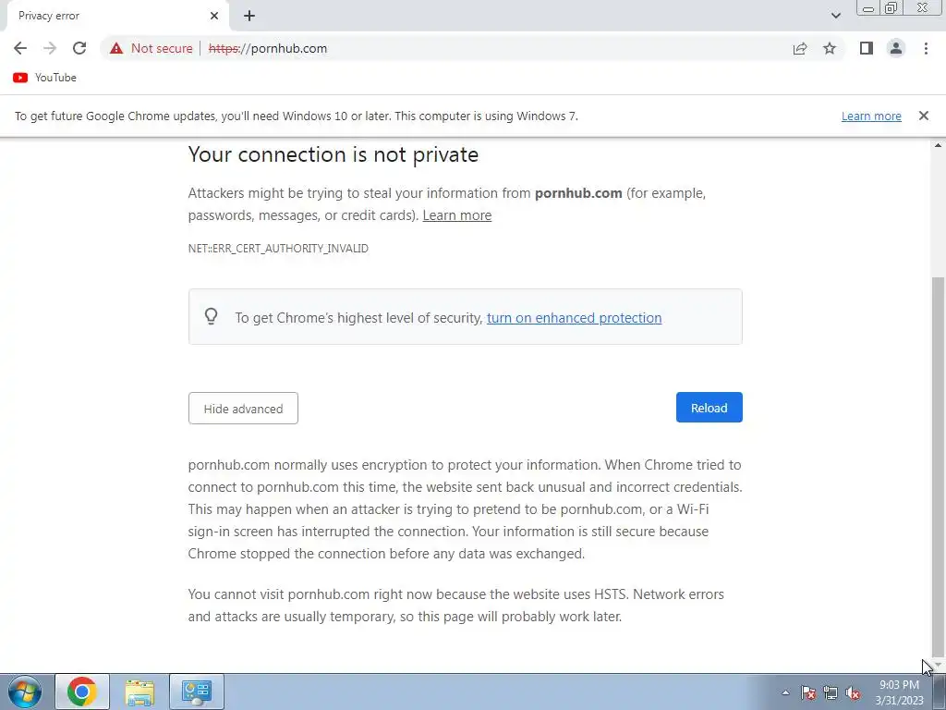The image size is (946, 710).
Task: Click the forward navigation arrow
Action: (x=50, y=48)
